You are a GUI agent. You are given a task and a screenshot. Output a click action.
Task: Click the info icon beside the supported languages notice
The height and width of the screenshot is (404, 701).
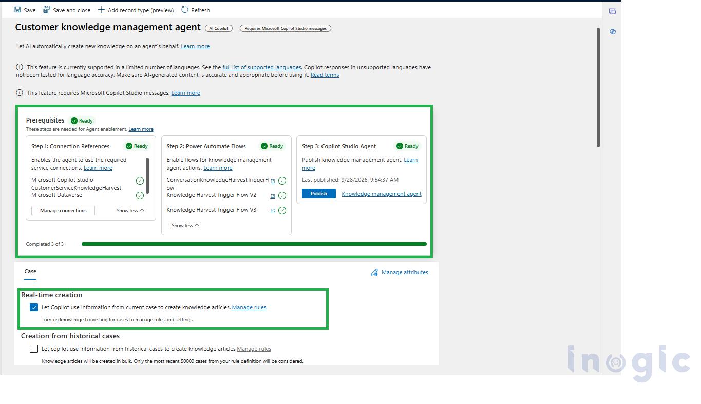point(20,67)
